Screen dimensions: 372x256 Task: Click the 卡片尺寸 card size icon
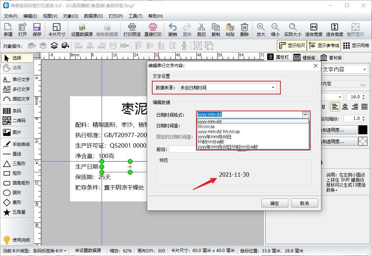point(56,30)
